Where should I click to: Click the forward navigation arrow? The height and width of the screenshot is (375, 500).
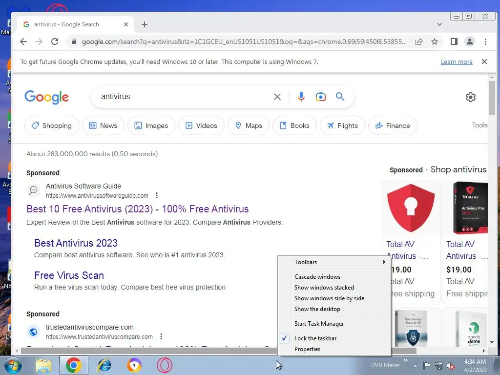click(x=39, y=42)
